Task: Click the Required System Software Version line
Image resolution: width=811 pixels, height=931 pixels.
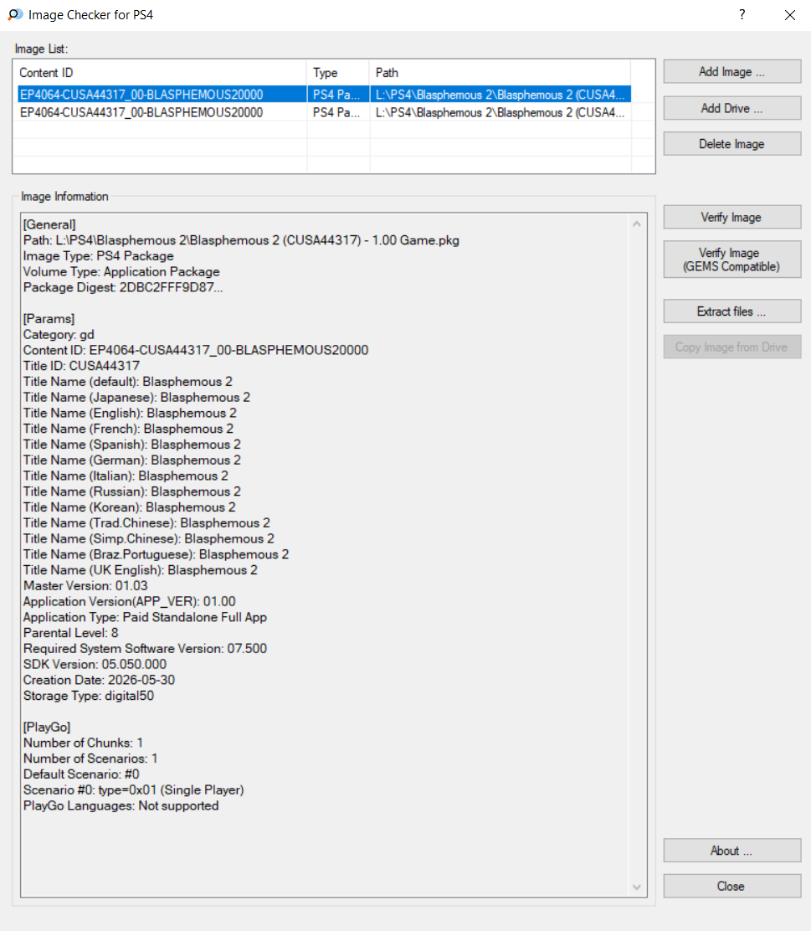Action: [145, 649]
